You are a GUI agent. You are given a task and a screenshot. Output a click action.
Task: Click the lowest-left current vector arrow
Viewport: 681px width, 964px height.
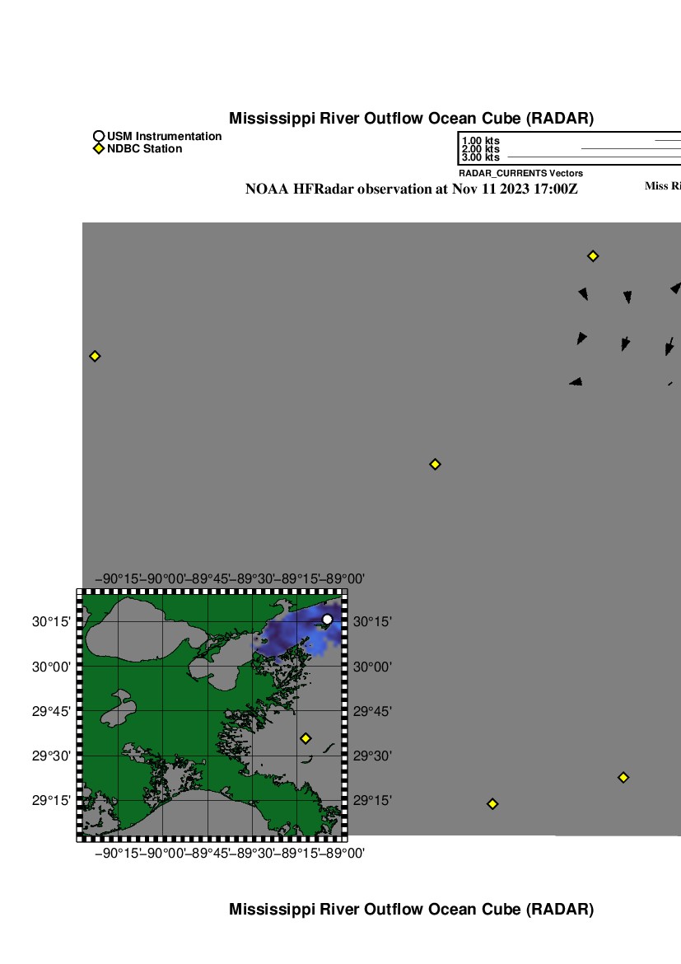(576, 381)
